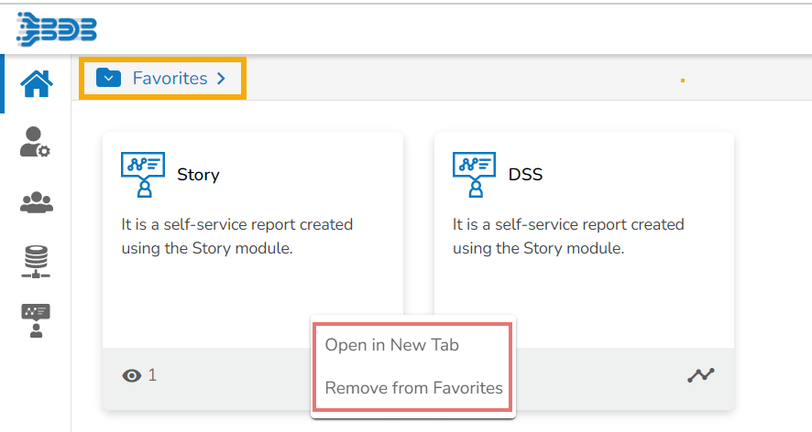Click the DSS card report icon
This screenshot has height=432, width=812.
click(x=475, y=174)
